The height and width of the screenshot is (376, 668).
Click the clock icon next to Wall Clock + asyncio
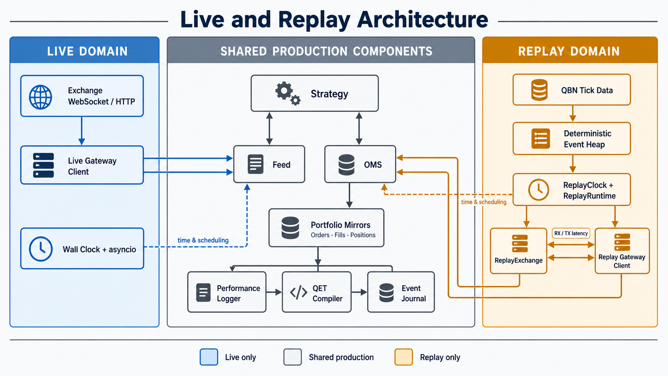tap(41, 249)
